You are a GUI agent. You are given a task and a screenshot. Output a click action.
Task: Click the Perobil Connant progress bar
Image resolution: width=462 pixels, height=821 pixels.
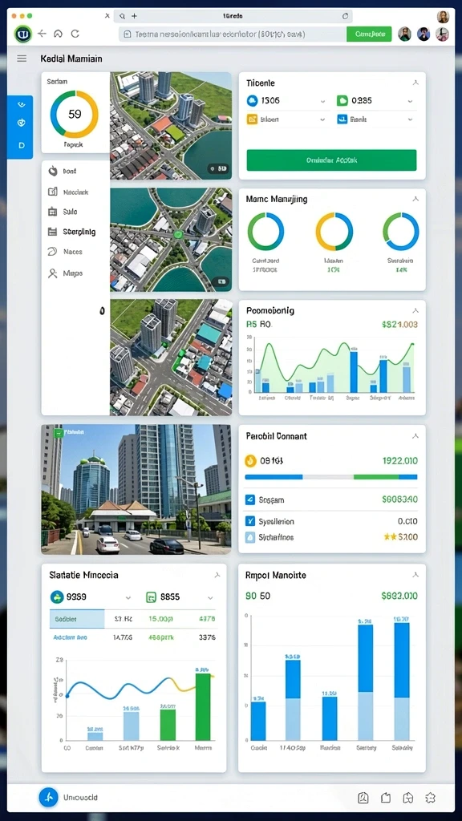click(331, 477)
